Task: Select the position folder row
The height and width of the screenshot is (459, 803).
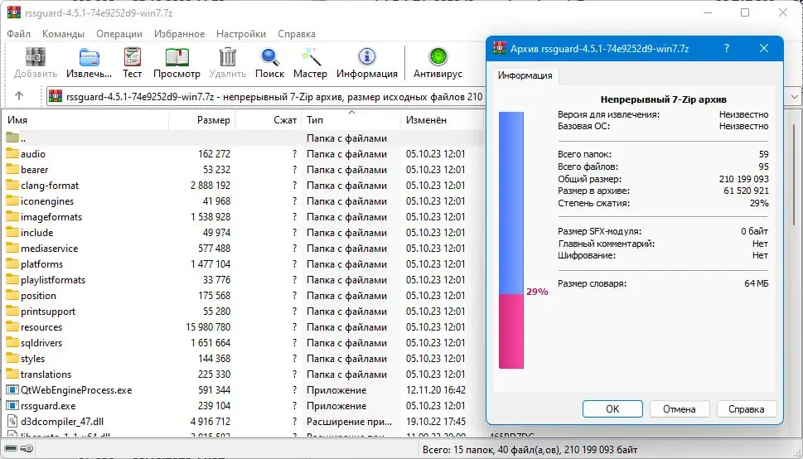Action: 243,296
